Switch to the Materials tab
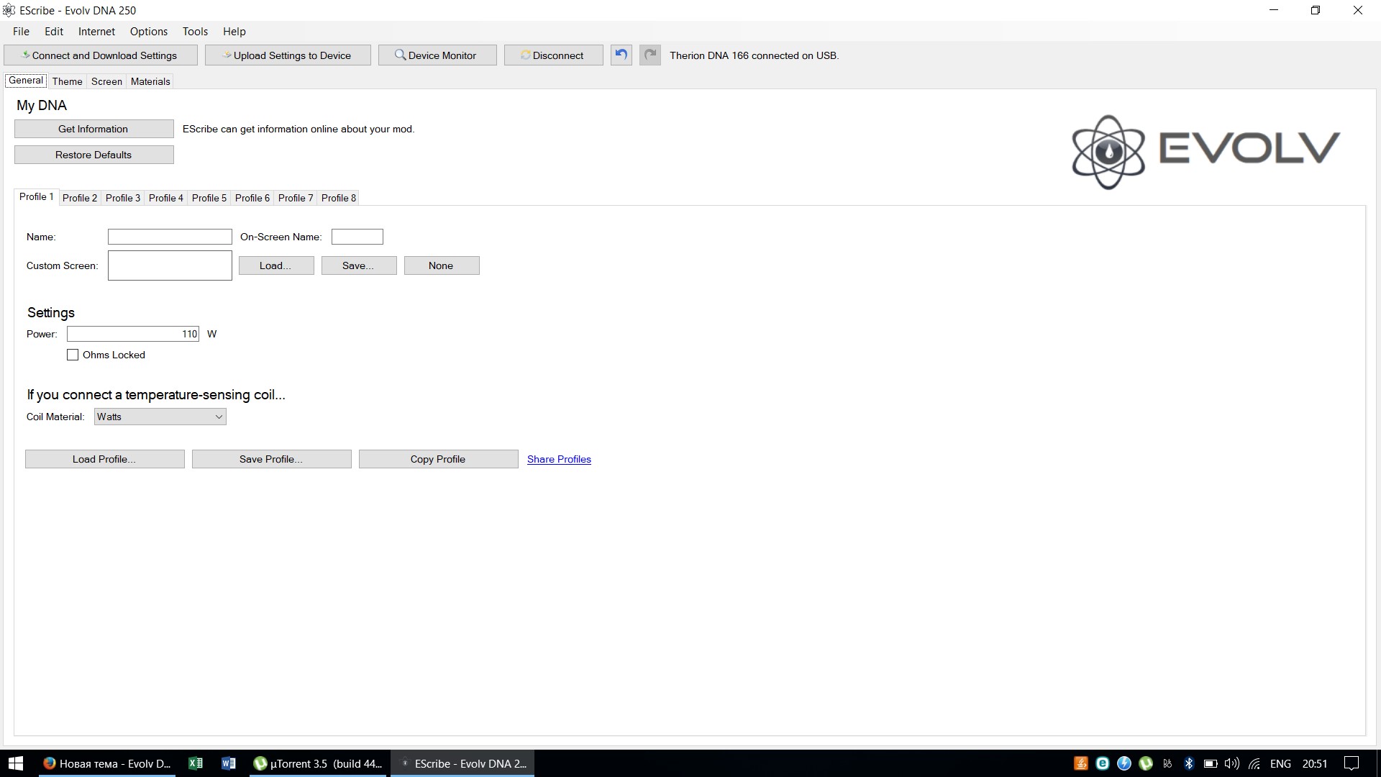The height and width of the screenshot is (777, 1381). tap(150, 81)
